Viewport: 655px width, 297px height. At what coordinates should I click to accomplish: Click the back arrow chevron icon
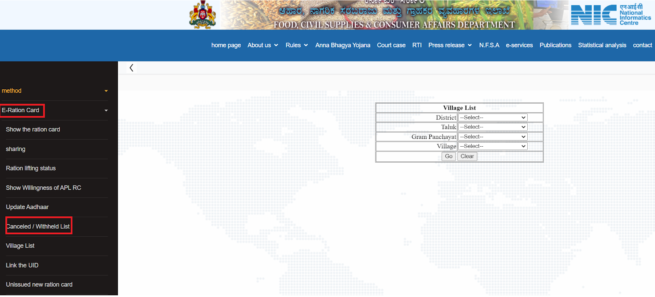pos(131,68)
